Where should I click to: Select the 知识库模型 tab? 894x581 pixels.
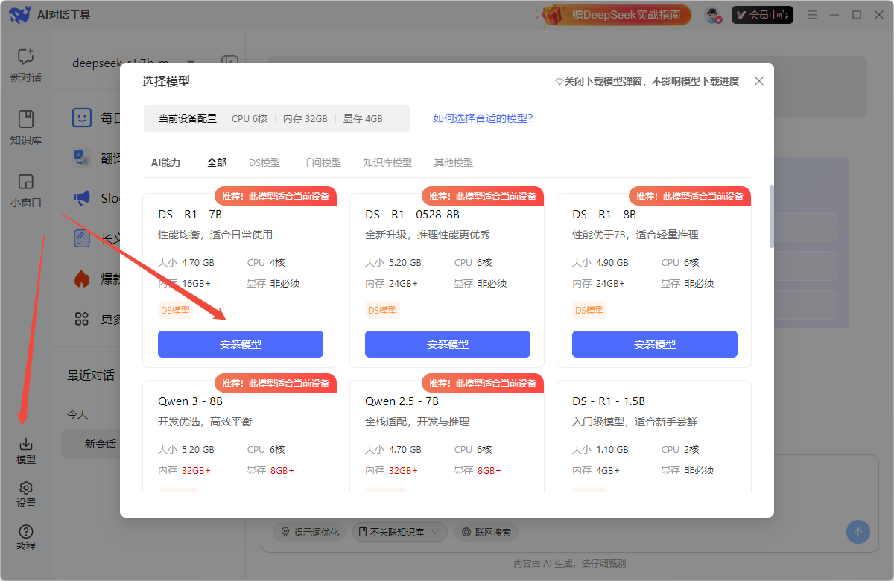click(387, 162)
